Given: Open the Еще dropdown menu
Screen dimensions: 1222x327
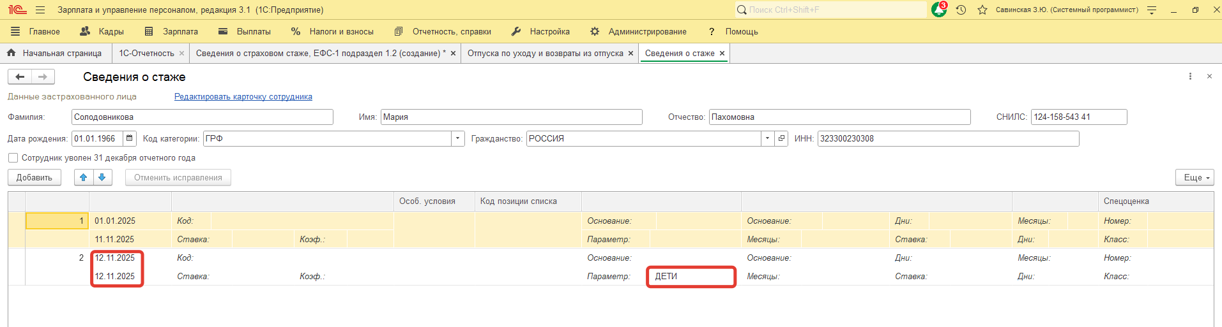Looking at the screenshot, I should (1194, 177).
